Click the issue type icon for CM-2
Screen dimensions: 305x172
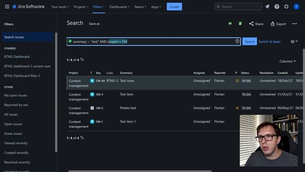92,108
